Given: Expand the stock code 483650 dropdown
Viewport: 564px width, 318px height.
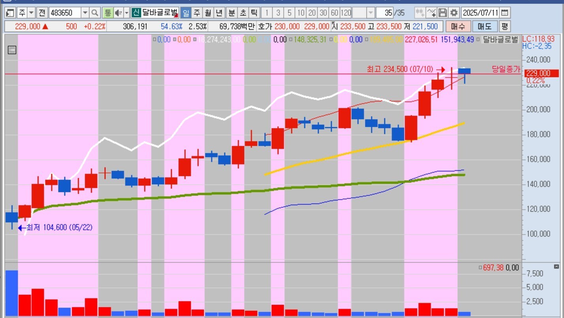Looking at the screenshot, I should pos(85,13).
